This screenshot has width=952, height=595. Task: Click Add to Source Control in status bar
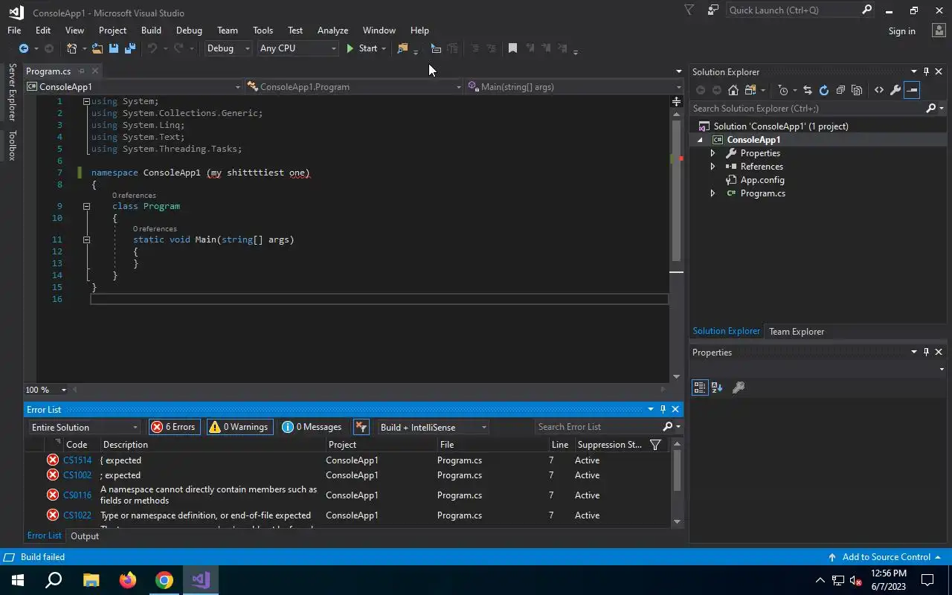pos(886,557)
